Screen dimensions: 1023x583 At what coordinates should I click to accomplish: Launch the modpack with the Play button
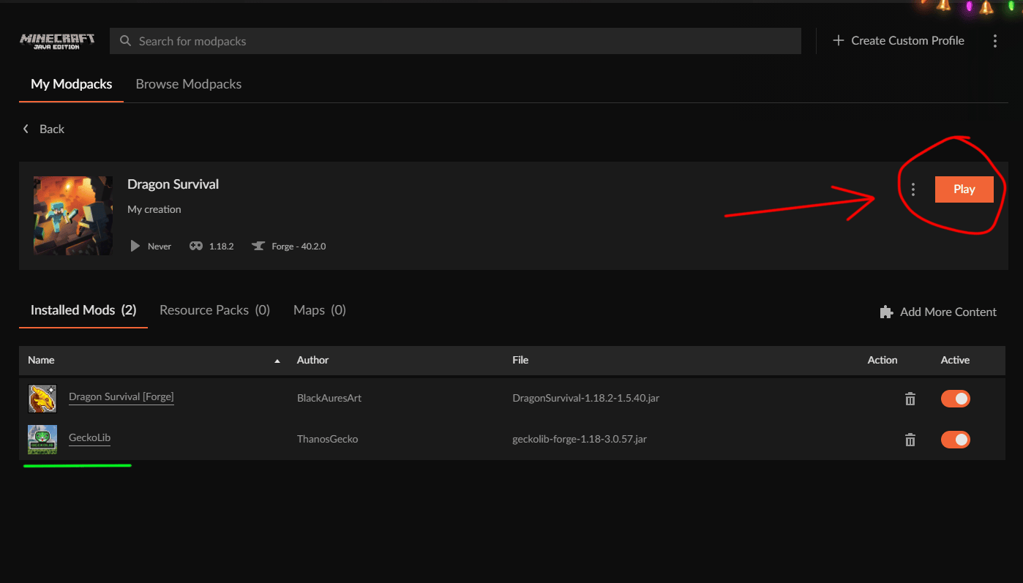tap(964, 189)
